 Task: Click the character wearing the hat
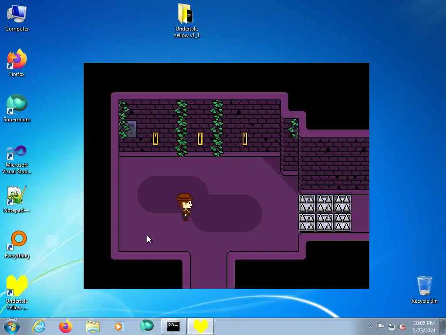tap(185, 207)
